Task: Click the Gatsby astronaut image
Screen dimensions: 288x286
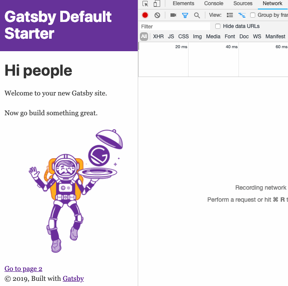Action: coord(76,191)
